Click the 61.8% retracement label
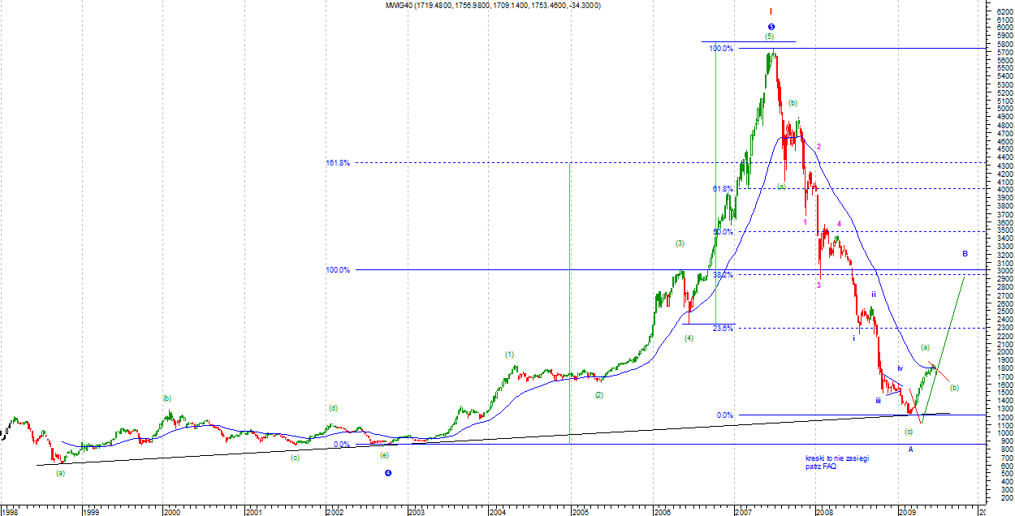This screenshot has height=516, width=1015. pyautogui.click(x=722, y=189)
